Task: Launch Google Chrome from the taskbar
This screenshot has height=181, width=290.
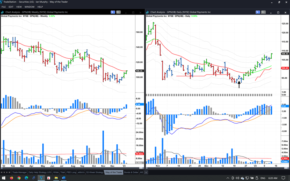Action: tap(19, 178)
